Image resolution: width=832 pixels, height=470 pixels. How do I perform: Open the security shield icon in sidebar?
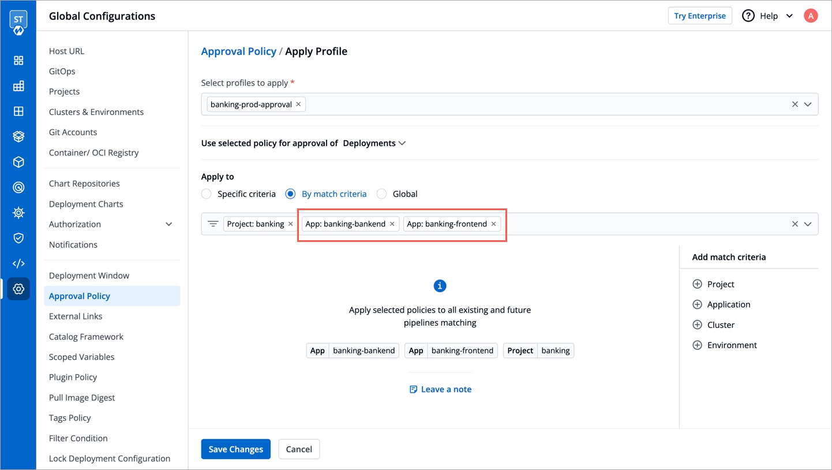[18, 238]
